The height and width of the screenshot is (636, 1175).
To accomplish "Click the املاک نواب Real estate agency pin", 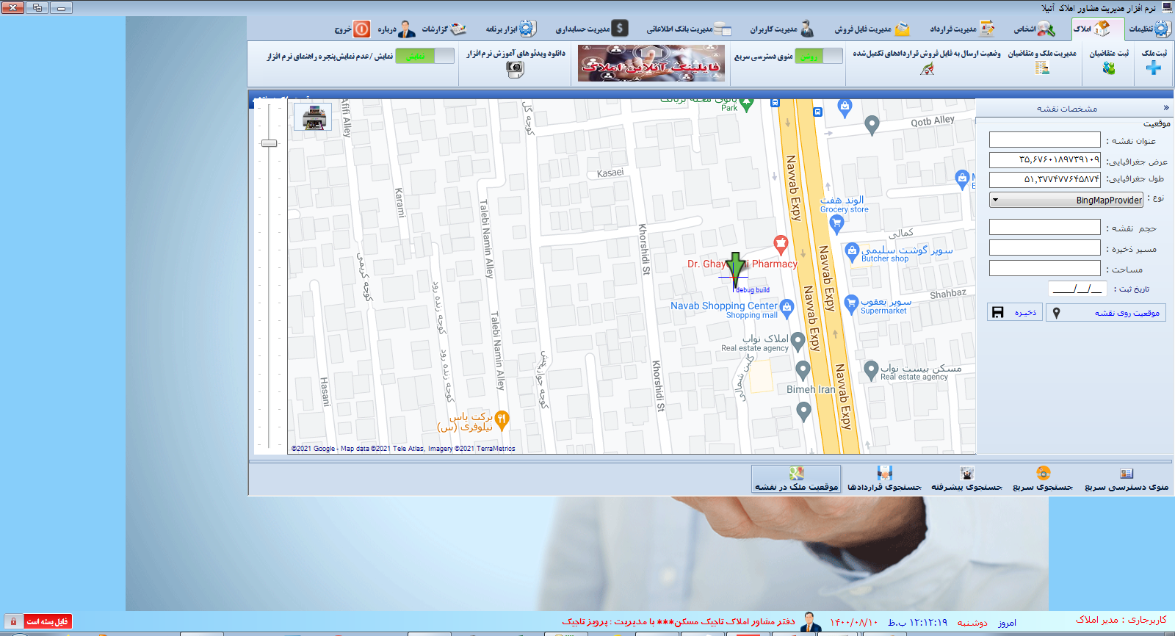I will [x=798, y=342].
